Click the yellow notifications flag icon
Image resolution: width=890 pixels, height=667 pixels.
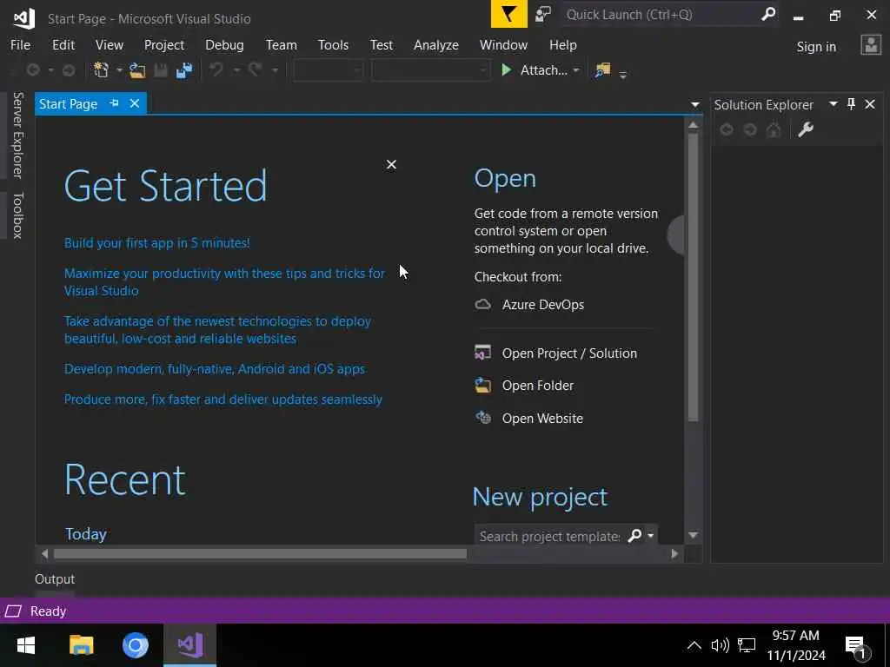[508, 14]
